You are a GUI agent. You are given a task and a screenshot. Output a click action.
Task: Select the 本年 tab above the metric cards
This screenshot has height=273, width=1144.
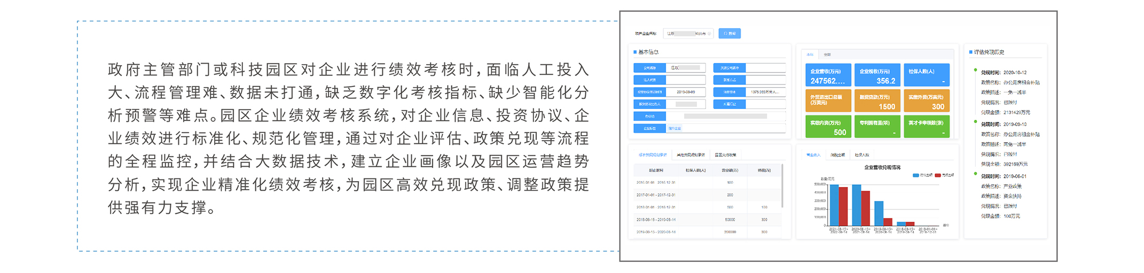point(810,54)
